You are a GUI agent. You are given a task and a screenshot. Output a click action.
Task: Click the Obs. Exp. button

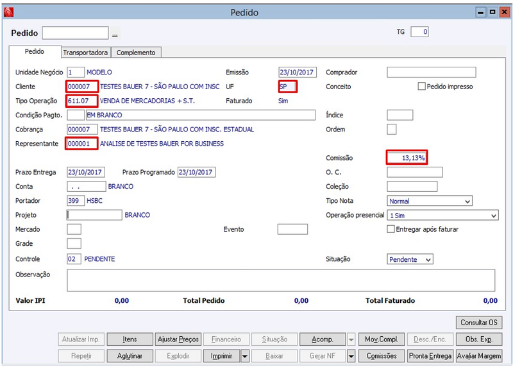pyautogui.click(x=479, y=339)
